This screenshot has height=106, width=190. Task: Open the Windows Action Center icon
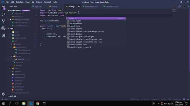coord(186,103)
